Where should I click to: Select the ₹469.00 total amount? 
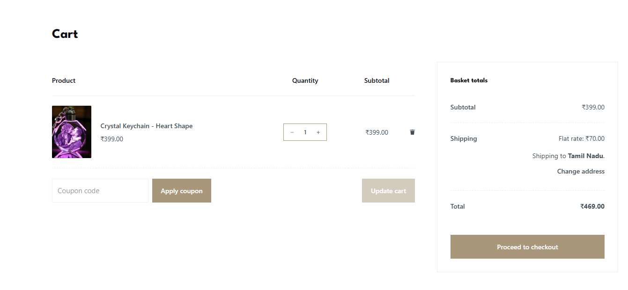tap(592, 206)
